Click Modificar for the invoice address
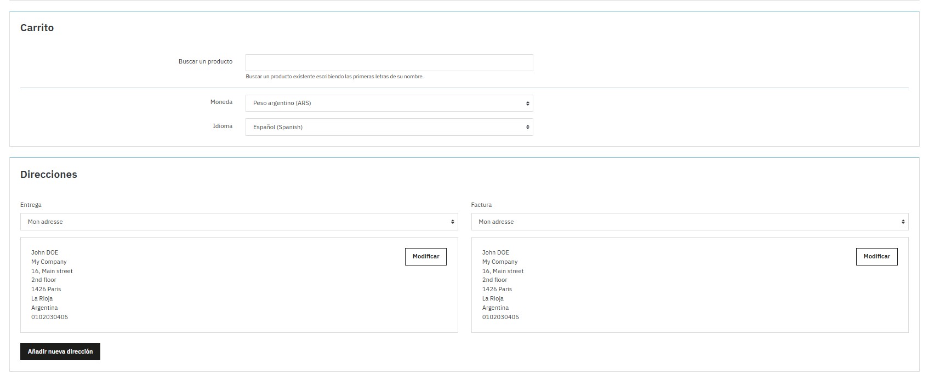Screen dimensions: 940x381 pyautogui.click(x=876, y=257)
